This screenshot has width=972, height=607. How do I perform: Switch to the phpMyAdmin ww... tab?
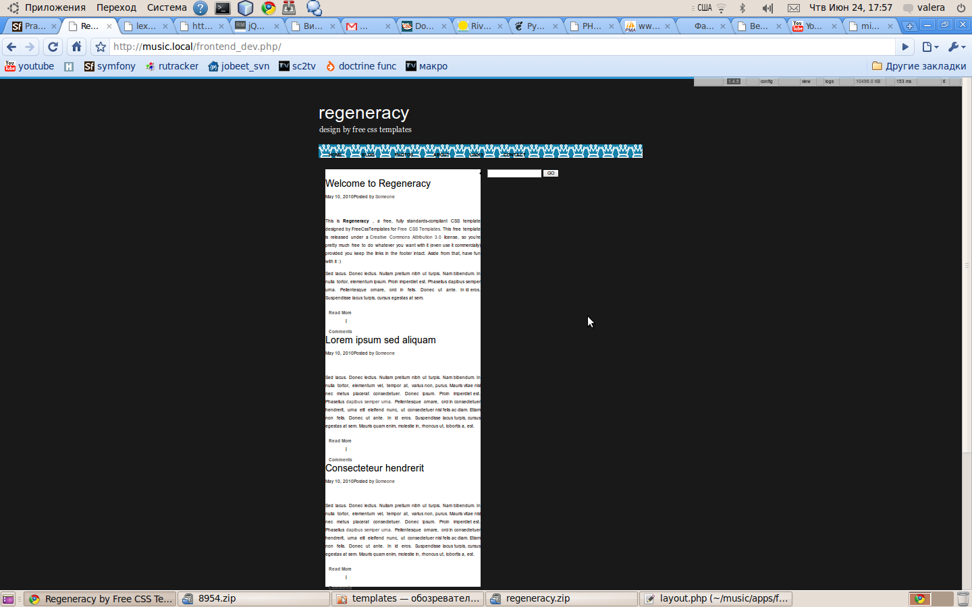(648, 26)
